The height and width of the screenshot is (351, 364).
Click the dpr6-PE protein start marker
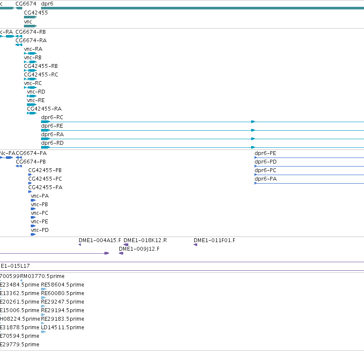(x=256, y=158)
